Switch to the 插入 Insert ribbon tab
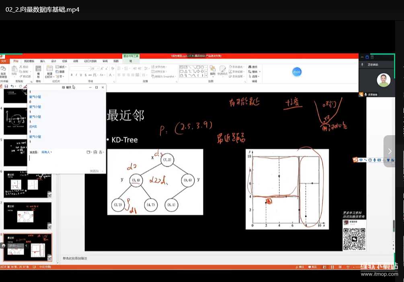This screenshot has width=404, height=282. pos(43,61)
